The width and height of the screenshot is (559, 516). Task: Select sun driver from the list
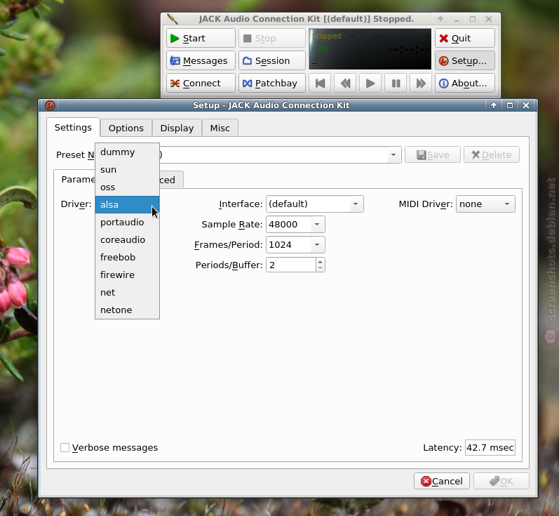click(x=127, y=169)
